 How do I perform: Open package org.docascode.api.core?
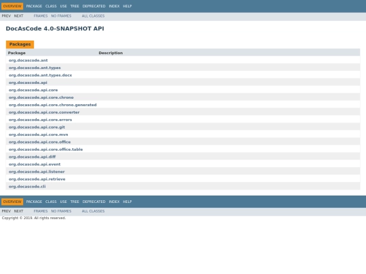[x=33, y=90]
